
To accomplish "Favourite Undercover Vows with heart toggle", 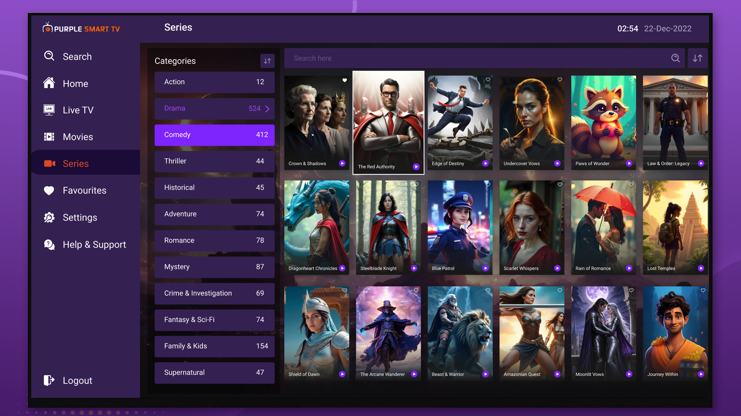I will pyautogui.click(x=560, y=80).
